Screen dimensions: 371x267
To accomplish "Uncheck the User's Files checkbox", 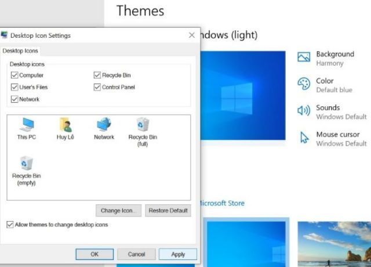I will 14,87.
